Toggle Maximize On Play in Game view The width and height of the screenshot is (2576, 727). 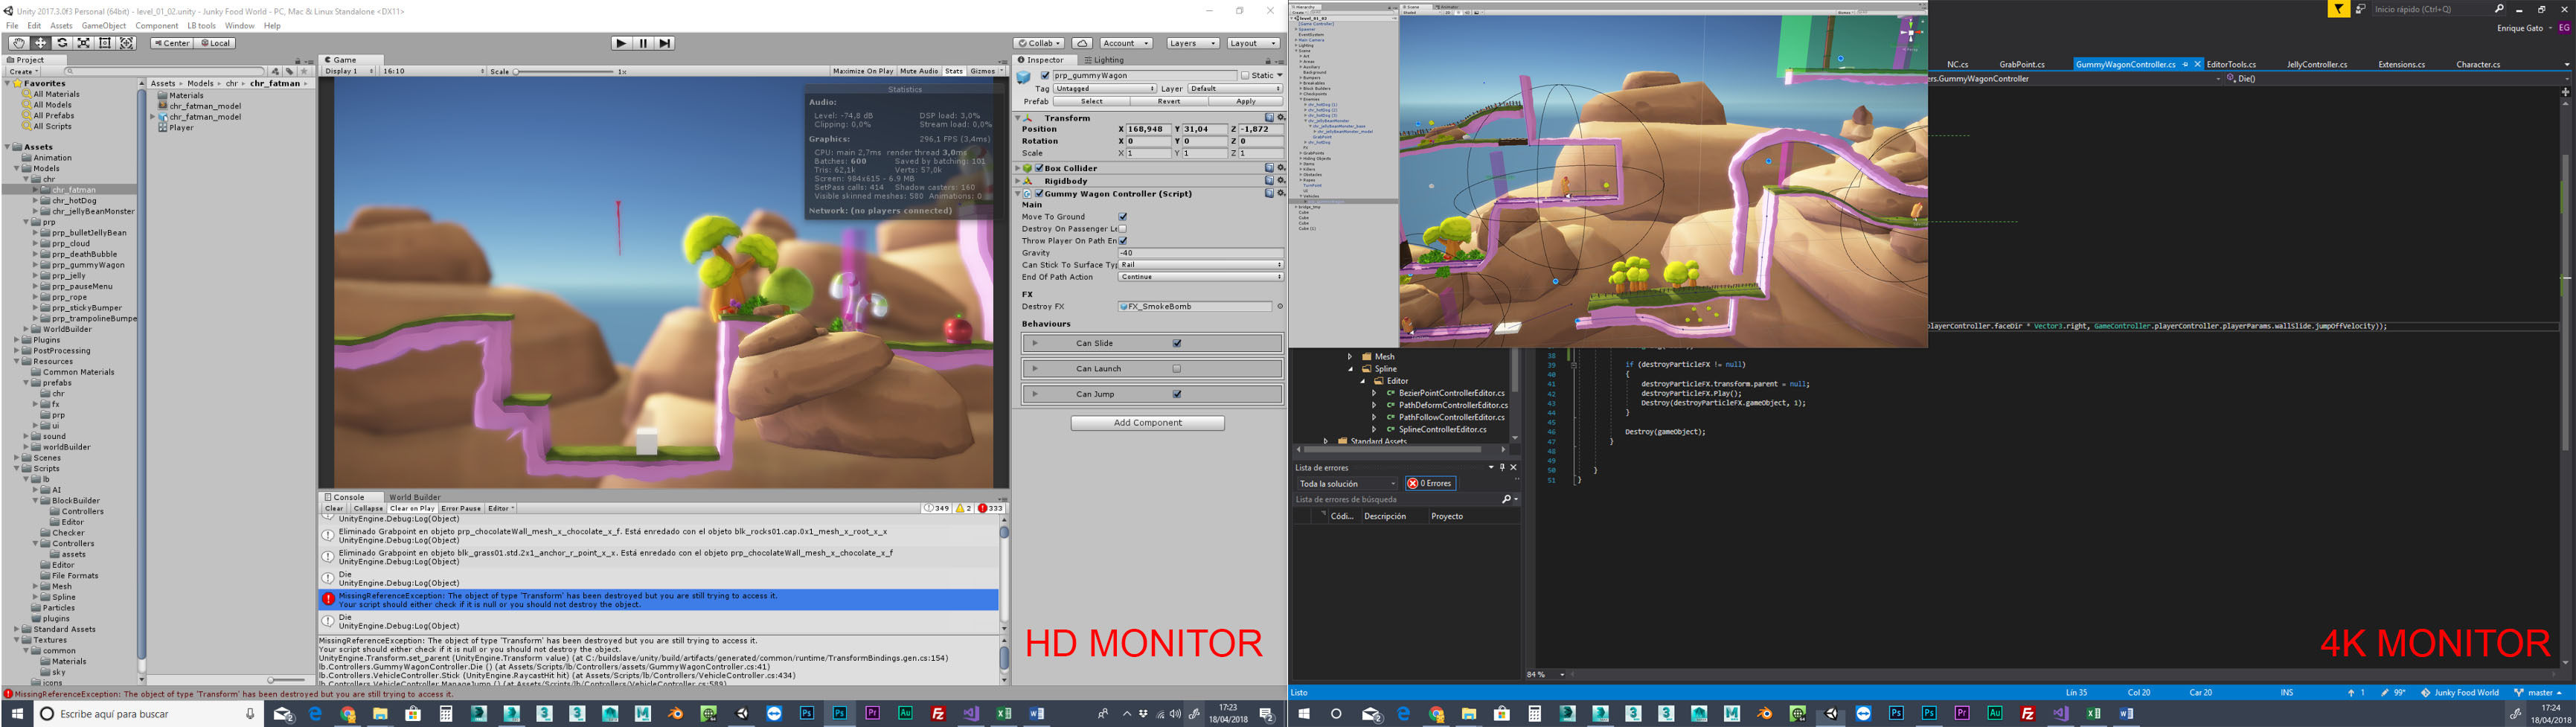[x=863, y=71]
